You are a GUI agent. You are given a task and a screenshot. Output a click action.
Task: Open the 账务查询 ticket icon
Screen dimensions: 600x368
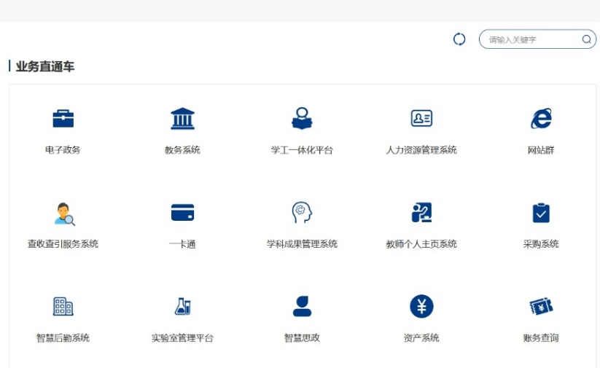click(541, 306)
